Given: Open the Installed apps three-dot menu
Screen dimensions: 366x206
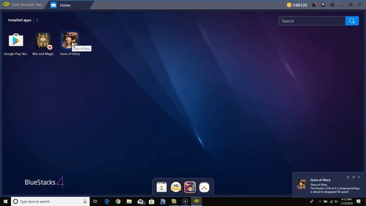Looking at the screenshot, I should tap(37, 21).
